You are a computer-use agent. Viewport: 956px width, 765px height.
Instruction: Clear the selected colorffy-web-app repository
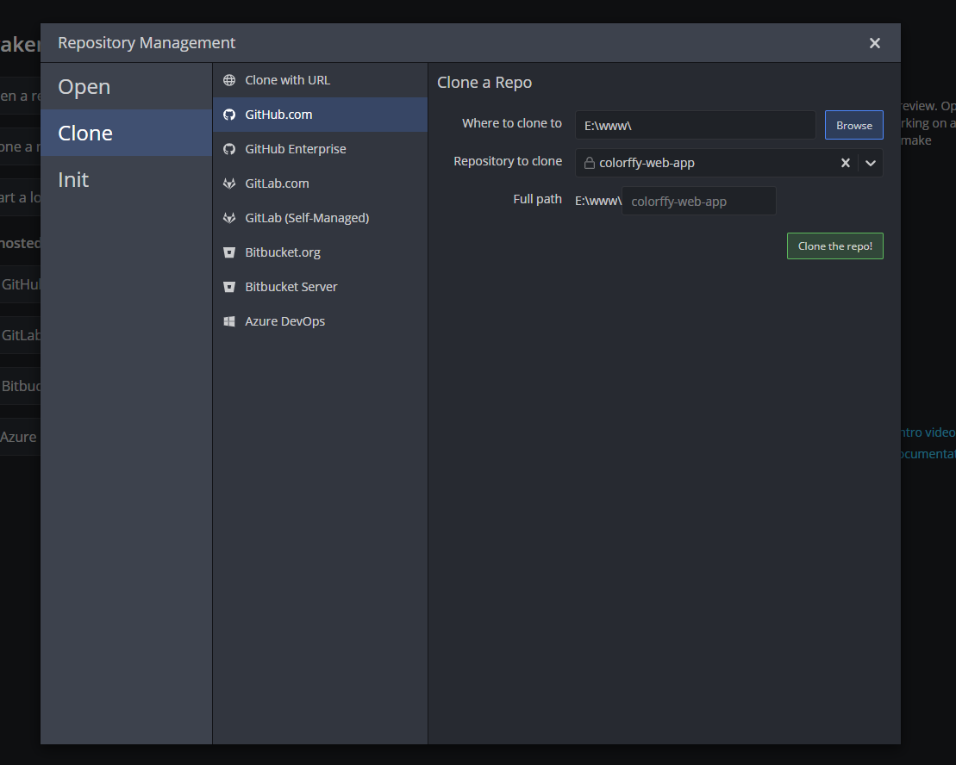[845, 163]
